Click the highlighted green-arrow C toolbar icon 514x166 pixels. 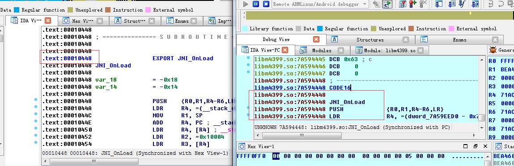(387, 4)
